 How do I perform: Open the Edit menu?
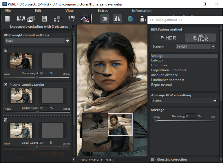[38, 11]
